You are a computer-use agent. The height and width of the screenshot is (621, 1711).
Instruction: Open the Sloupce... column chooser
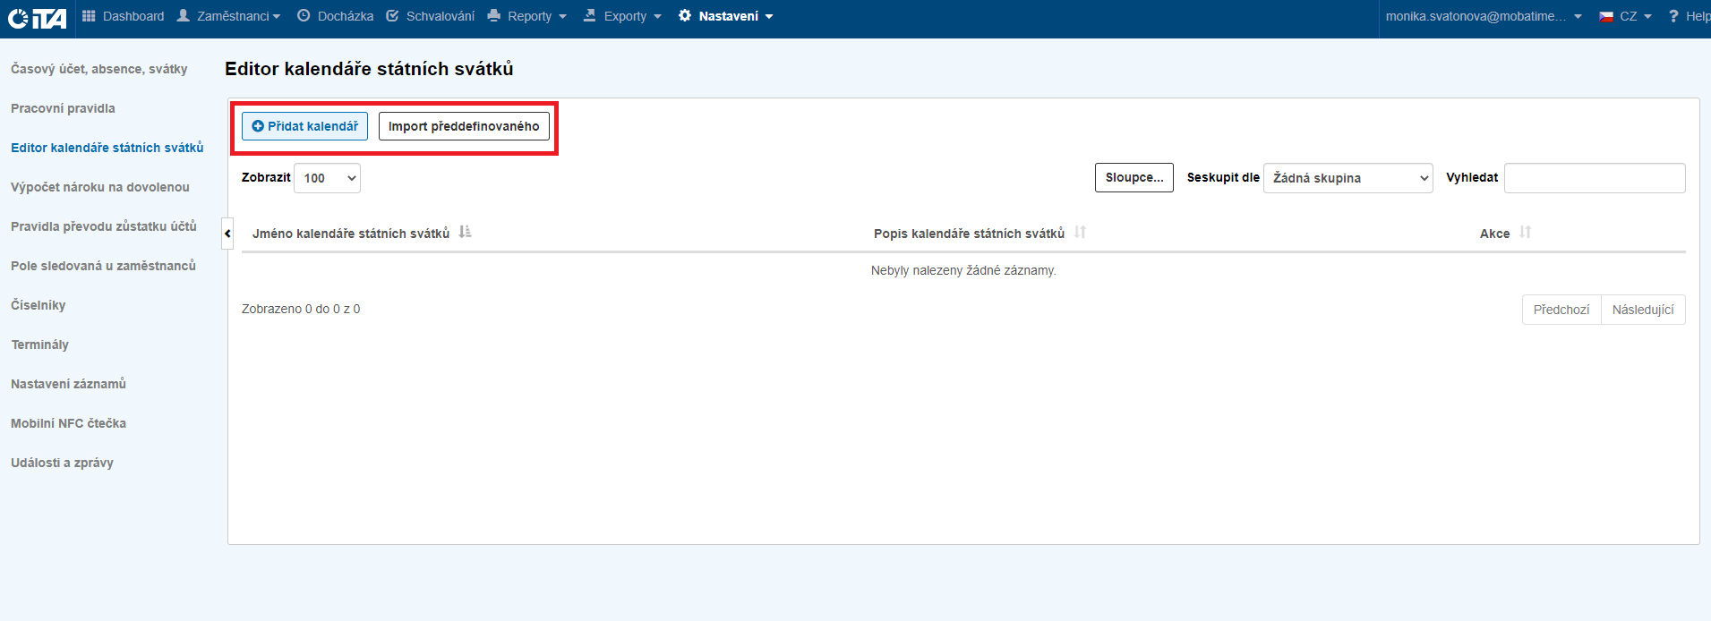(1134, 177)
